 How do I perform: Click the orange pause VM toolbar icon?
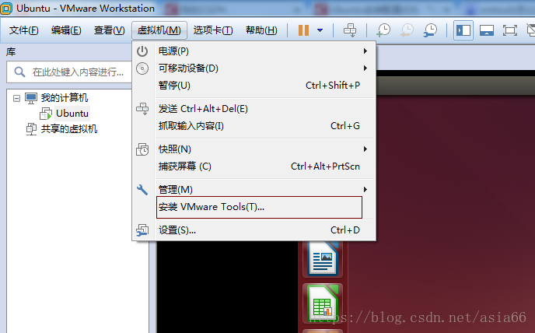303,30
